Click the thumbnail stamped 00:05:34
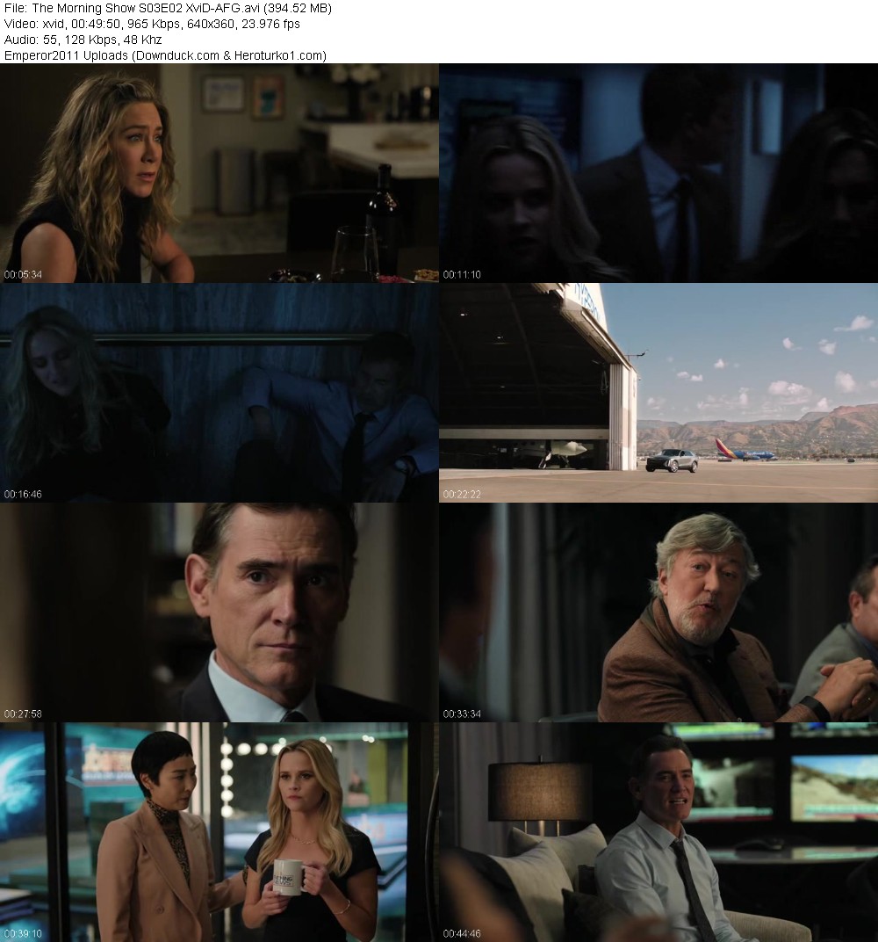The width and height of the screenshot is (878, 942). (219, 173)
